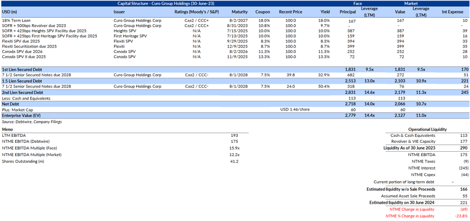This screenshot has height=221, width=470.
Task: Click the 2,127 market enterprise value
Action: click(x=399, y=115)
